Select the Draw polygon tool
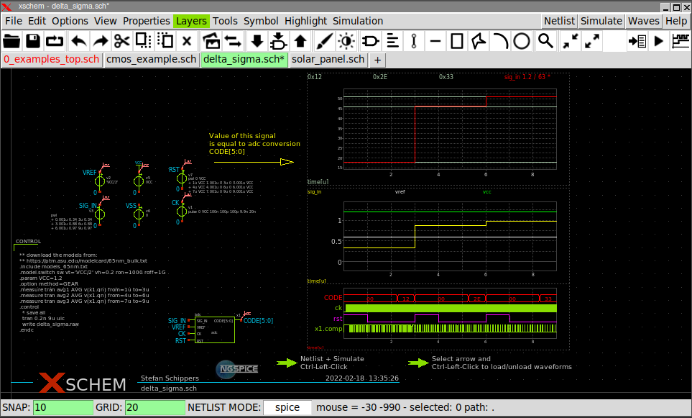 tap(477, 41)
